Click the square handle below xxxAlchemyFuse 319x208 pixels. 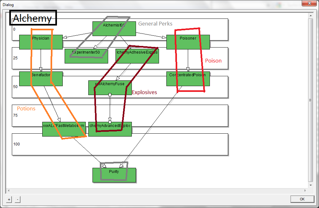(110, 95)
